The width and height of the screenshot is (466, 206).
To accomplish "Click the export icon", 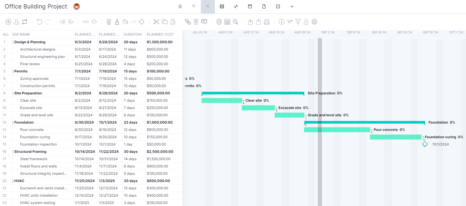I will pyautogui.click(x=258, y=22).
